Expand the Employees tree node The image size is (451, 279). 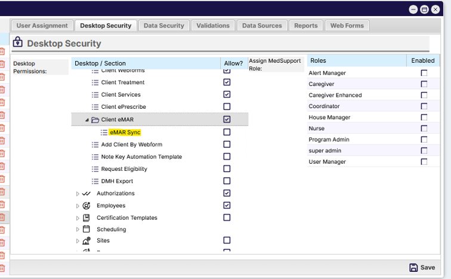(78, 206)
